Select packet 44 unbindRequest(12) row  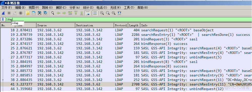(x=126, y=89)
